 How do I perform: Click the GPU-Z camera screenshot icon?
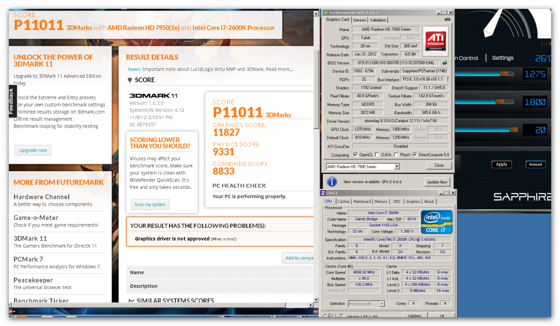[448, 20]
